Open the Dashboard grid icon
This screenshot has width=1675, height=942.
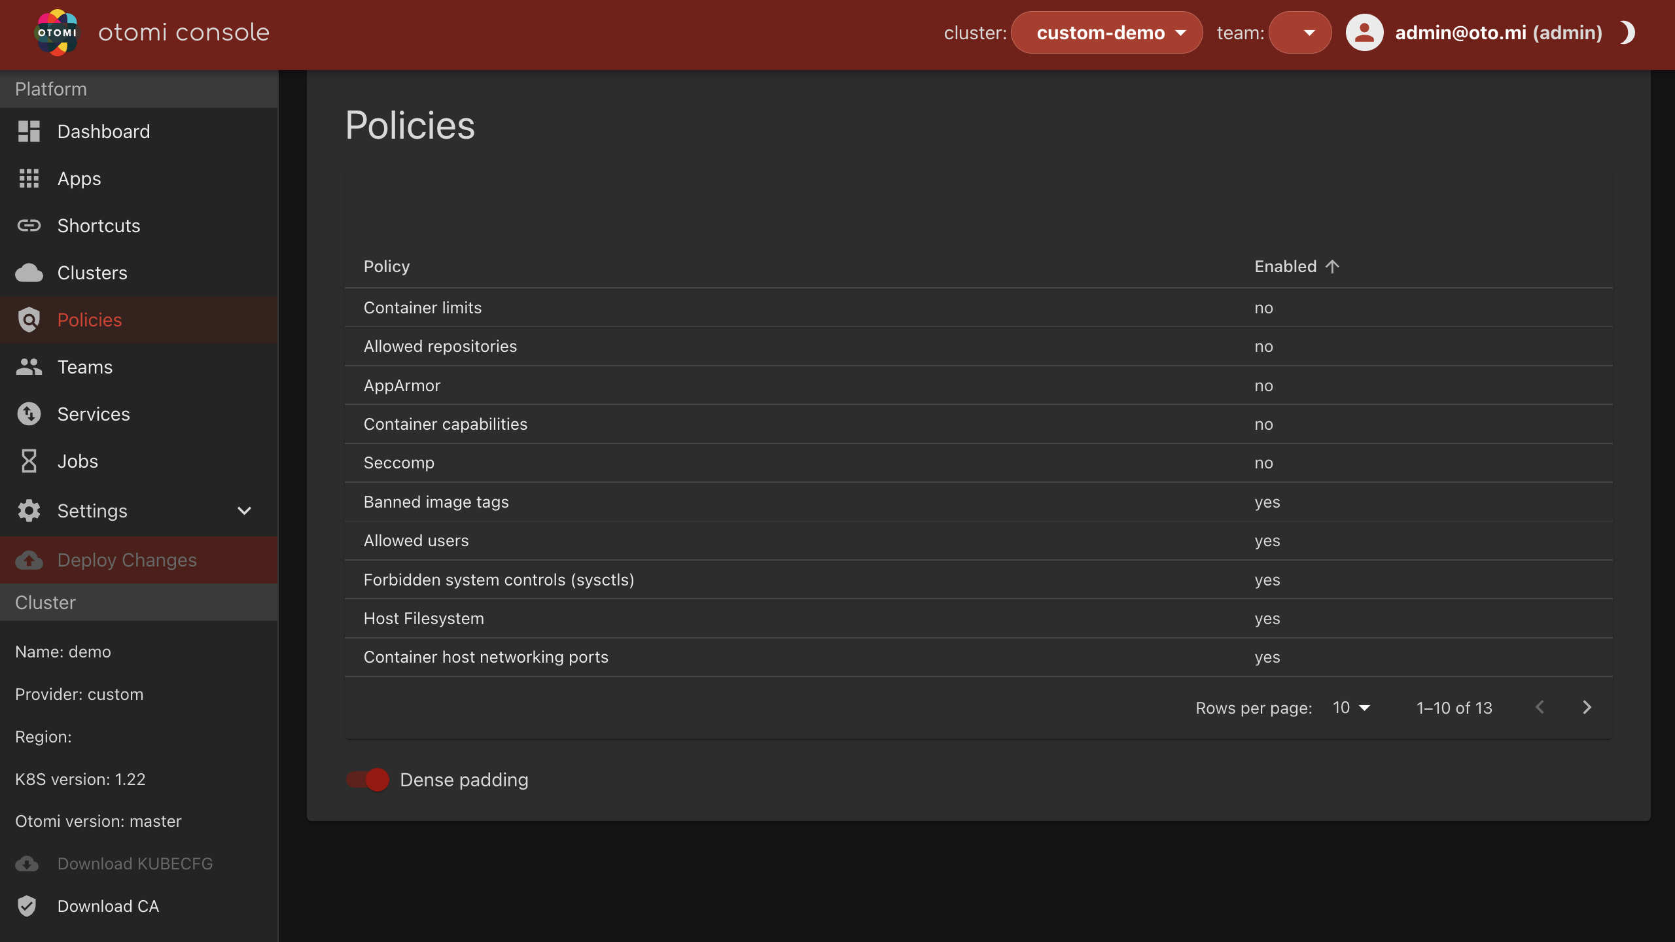point(29,131)
